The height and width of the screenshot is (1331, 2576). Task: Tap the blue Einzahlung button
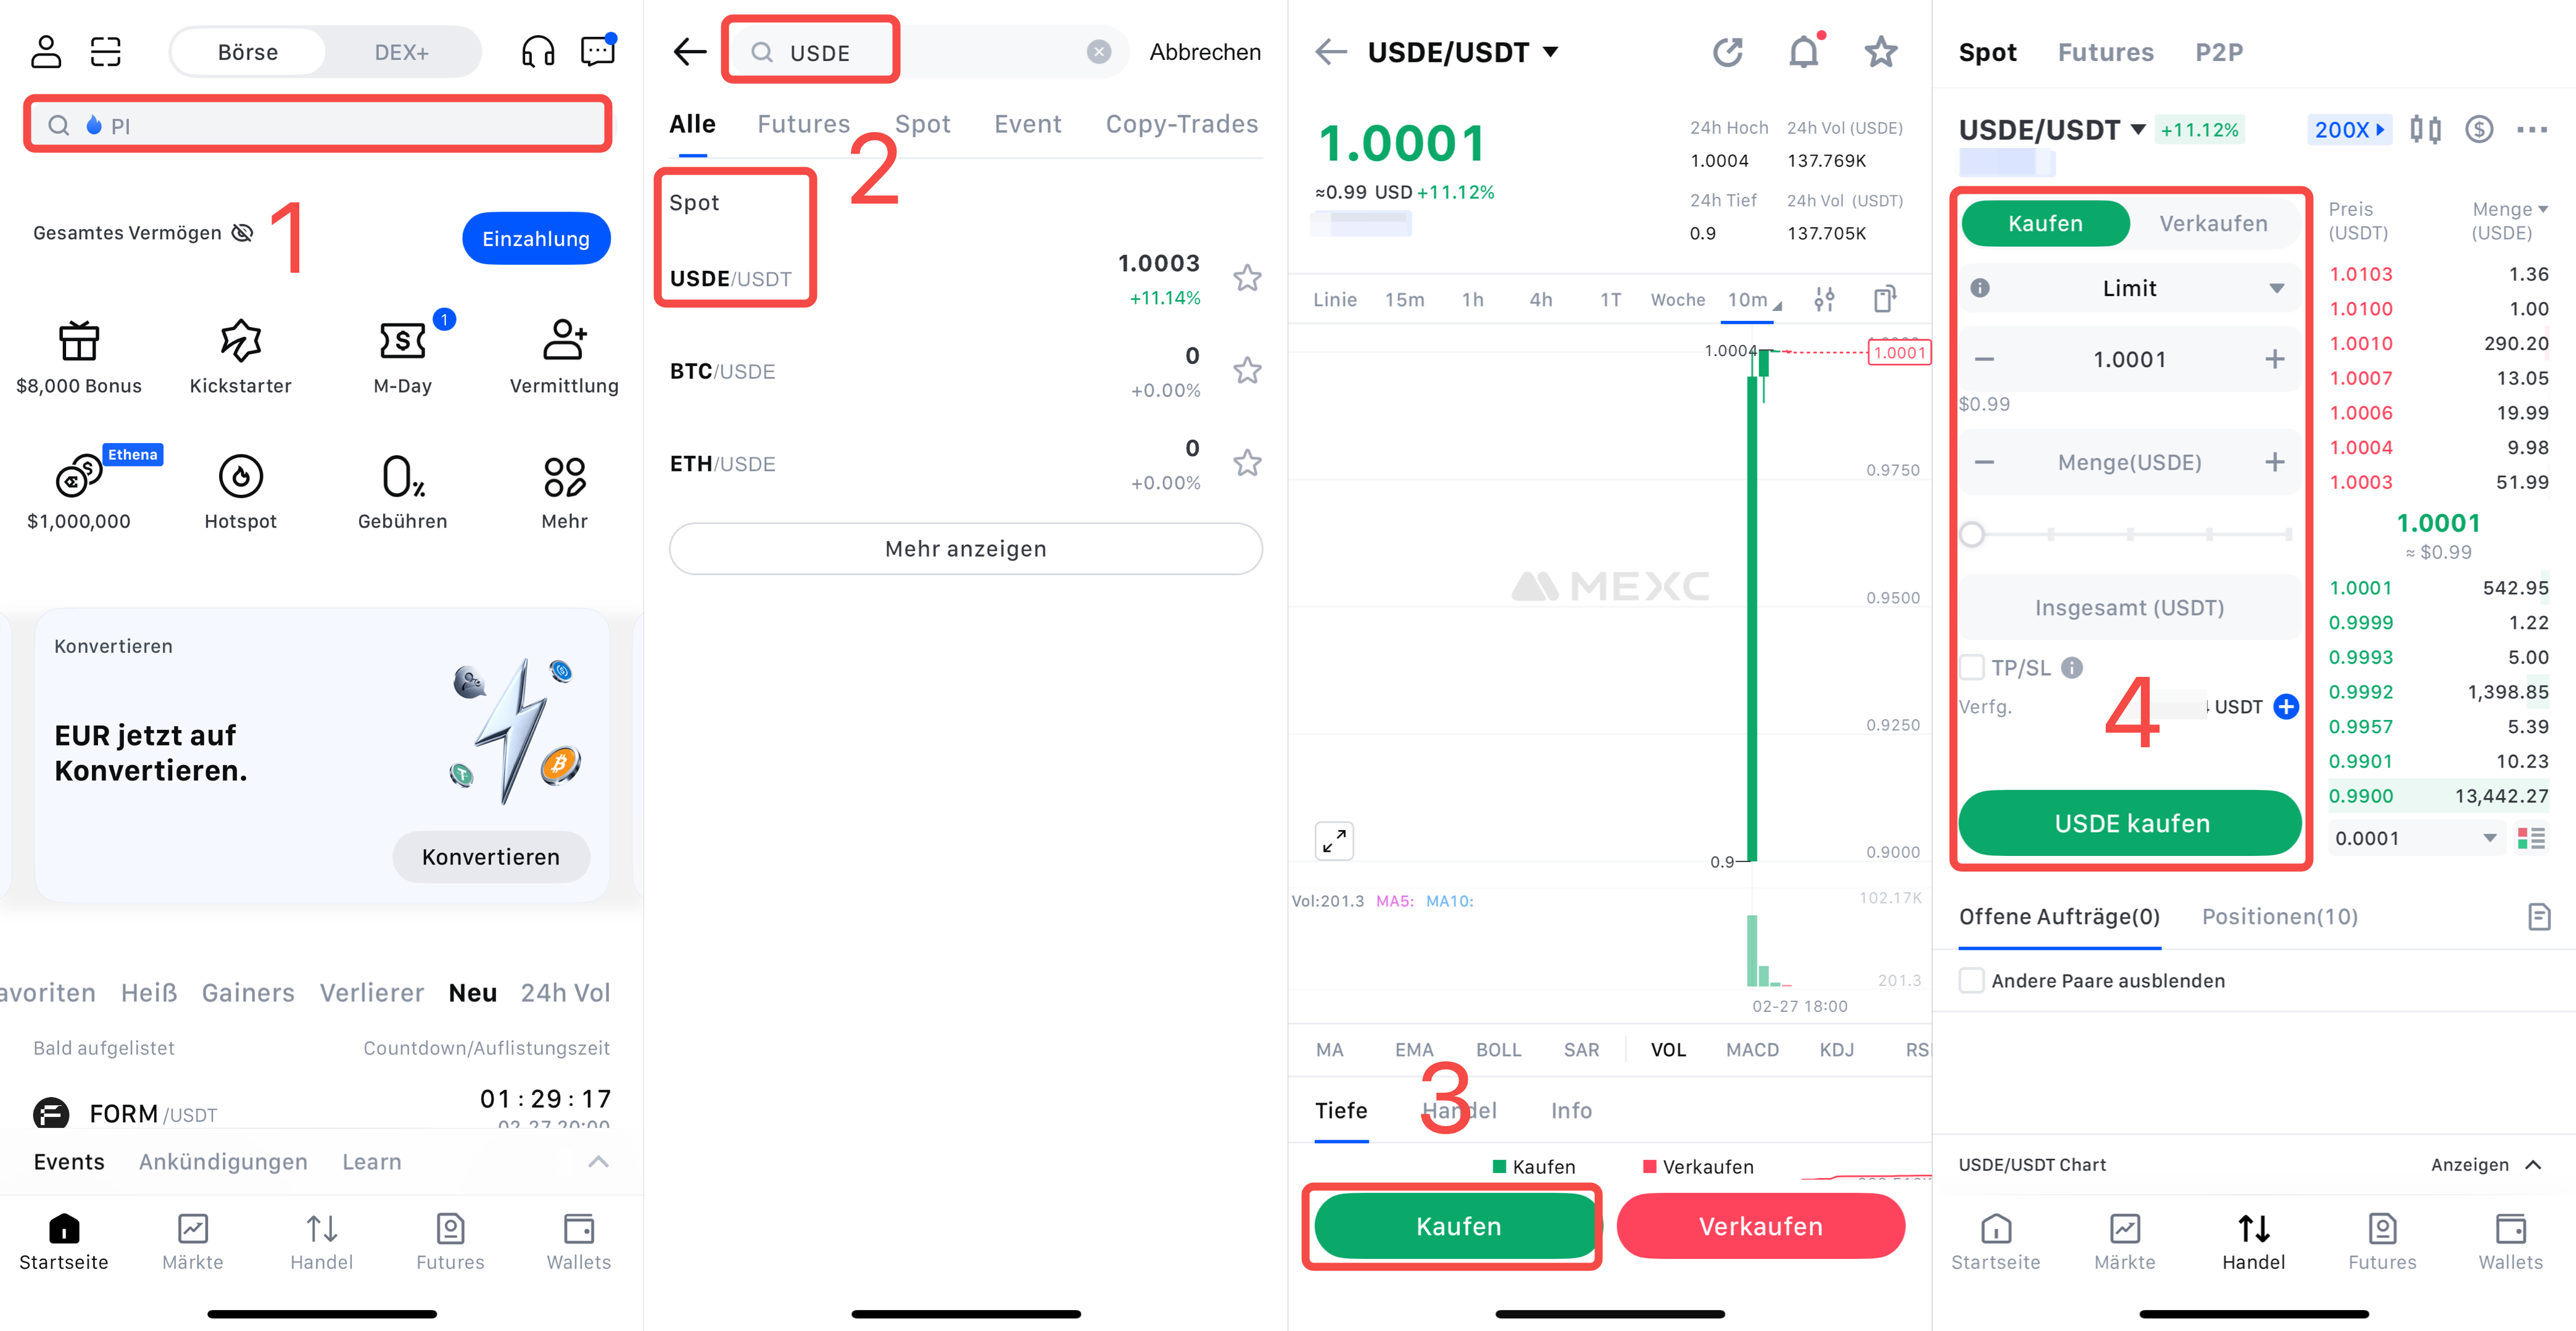point(536,238)
